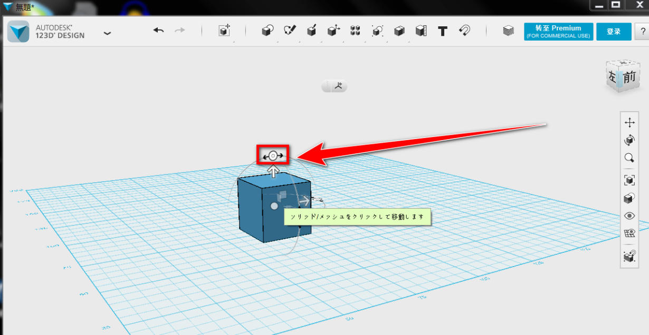The image size is (649, 335).
Task: Click the up arrow manipulator above the cube
Action: coord(273,171)
